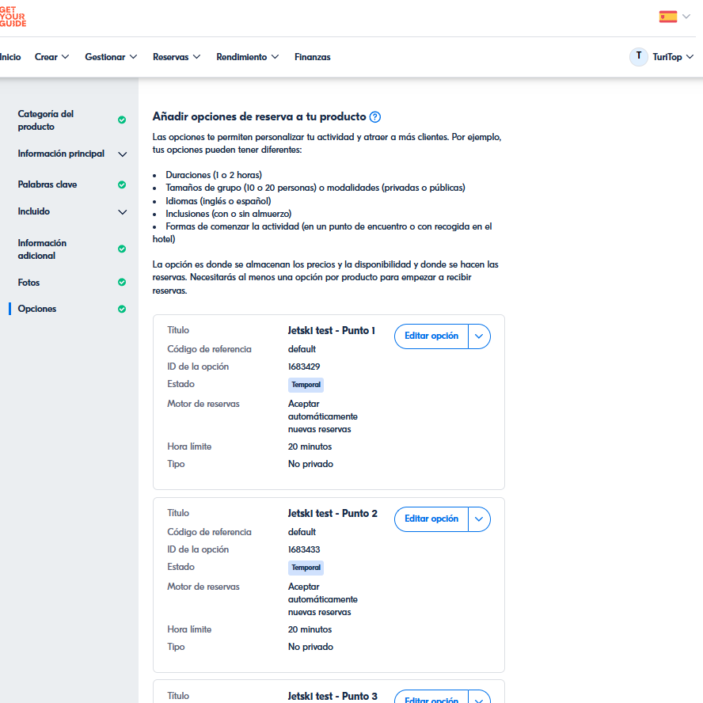Select Opciones in the sidebar
Image resolution: width=703 pixels, height=703 pixels.
37,309
